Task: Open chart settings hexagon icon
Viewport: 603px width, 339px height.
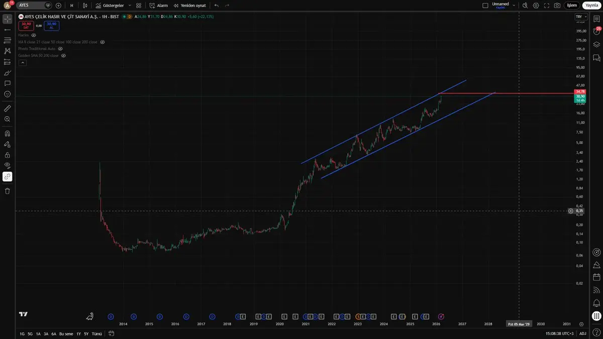Action: coord(536,5)
